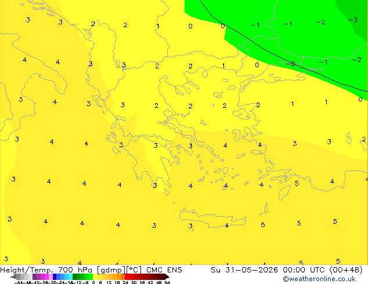Pick the cyan swatch left of the dark green legend block
368x284 pixels.
click(x=70, y=277)
